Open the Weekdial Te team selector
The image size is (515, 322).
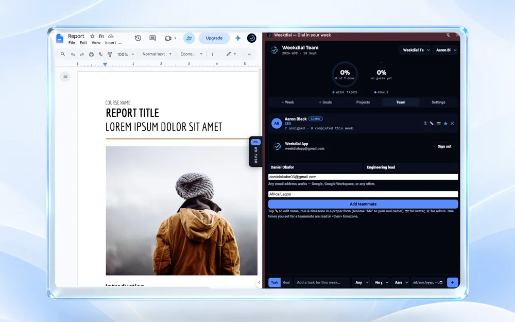[415, 50]
